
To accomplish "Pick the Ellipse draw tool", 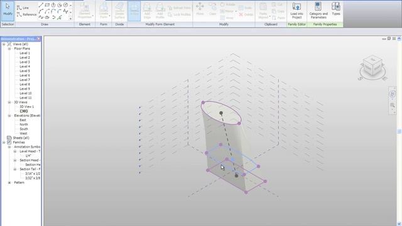I will (x=47, y=18).
